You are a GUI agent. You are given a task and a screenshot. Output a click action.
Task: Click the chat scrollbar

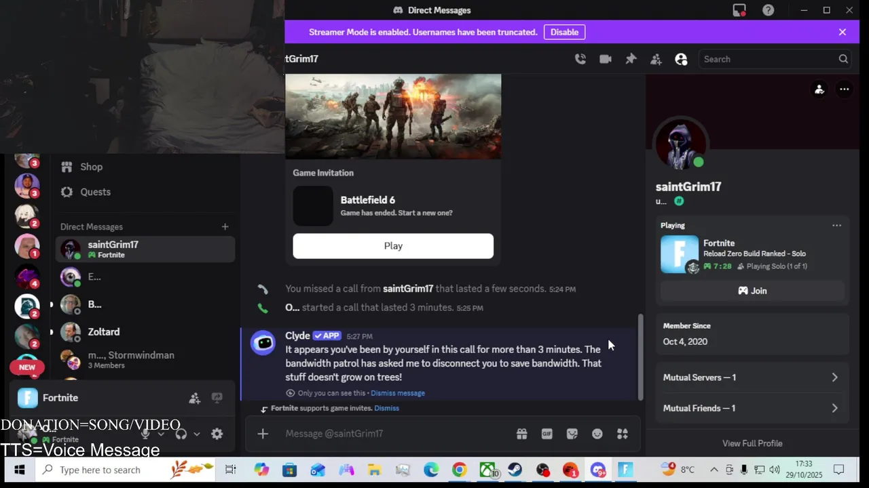pos(640,357)
